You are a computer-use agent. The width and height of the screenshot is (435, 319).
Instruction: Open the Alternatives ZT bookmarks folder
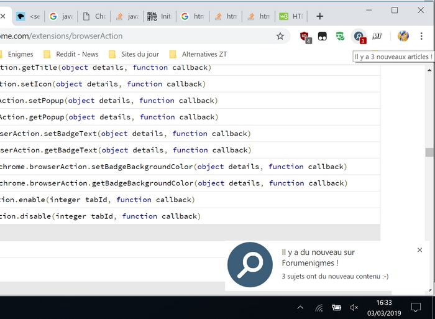(198, 55)
